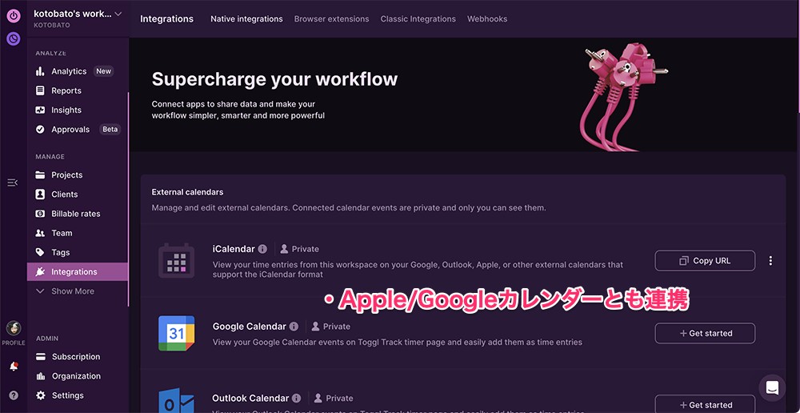Open the notifications bell icon
This screenshot has height=413, width=800.
point(14,367)
